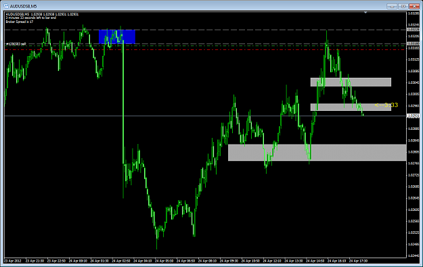423x267 pixels.
Task: Click 'Broker Spread is 17' text
Action: 20,22
